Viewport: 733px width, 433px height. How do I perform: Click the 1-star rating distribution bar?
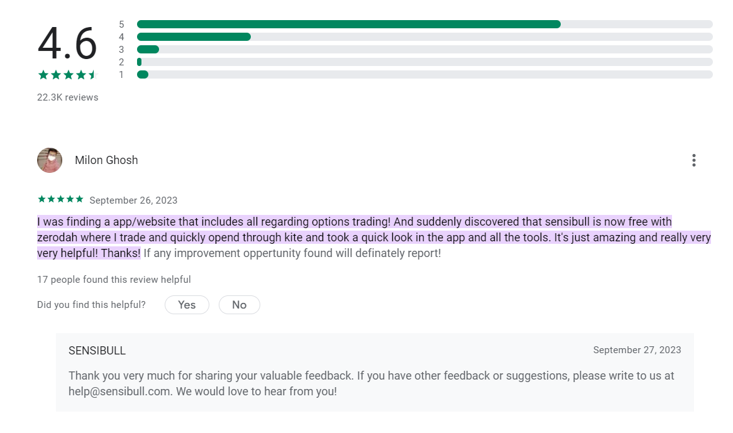pos(424,75)
